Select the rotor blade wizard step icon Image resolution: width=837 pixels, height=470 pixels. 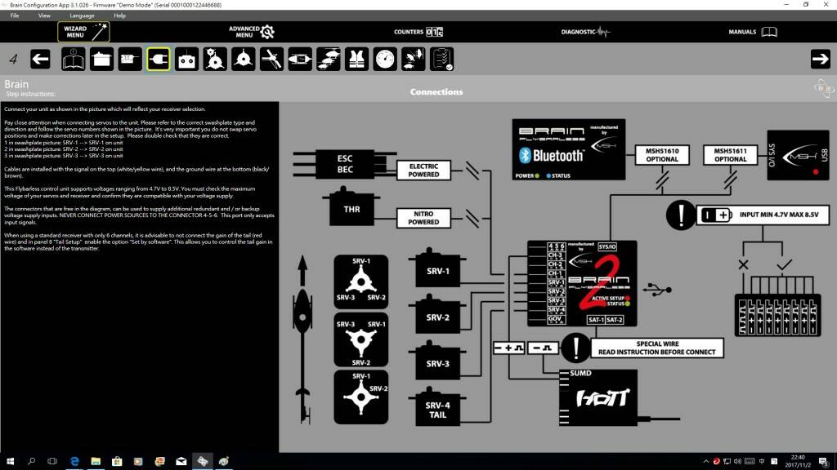coord(271,59)
